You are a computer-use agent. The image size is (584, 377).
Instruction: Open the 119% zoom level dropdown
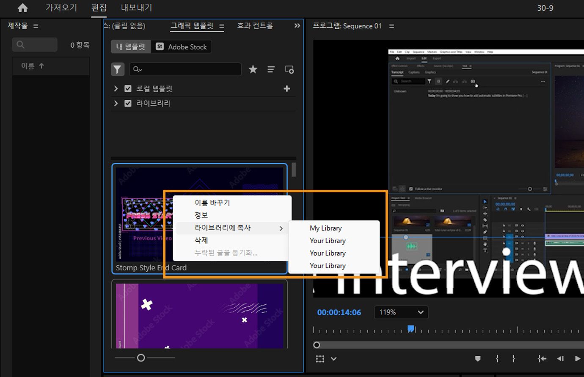tap(400, 312)
